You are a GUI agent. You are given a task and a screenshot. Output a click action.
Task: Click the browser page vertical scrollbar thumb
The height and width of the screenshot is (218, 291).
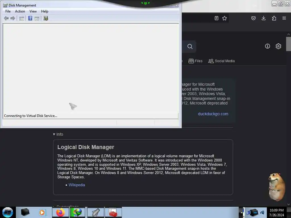tap(288, 44)
